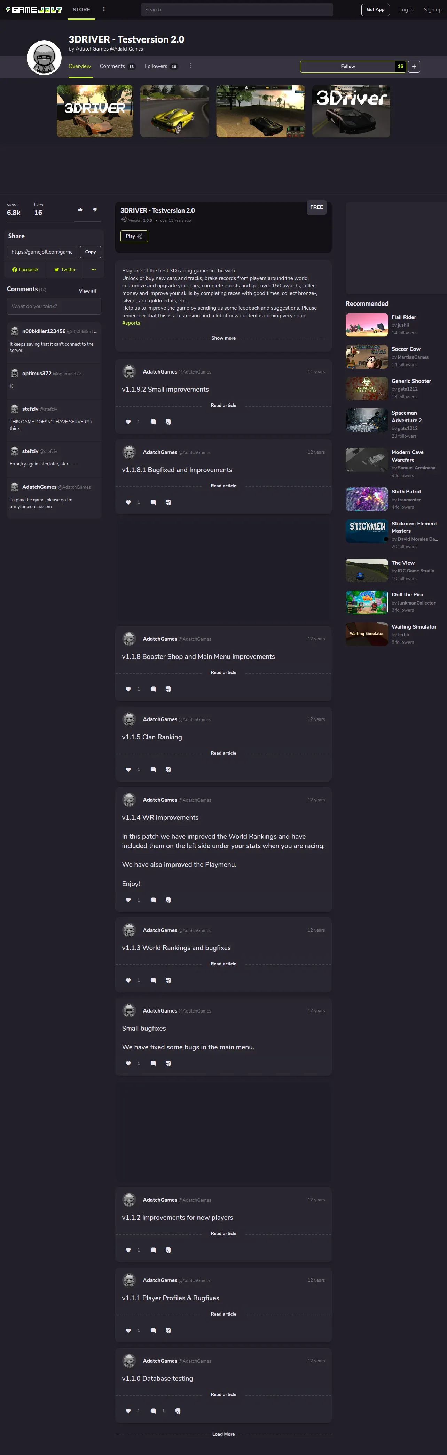This screenshot has width=447, height=1455.
Task: Place sticker on v1.1.8.1 Bugfixed post
Action: tap(168, 502)
